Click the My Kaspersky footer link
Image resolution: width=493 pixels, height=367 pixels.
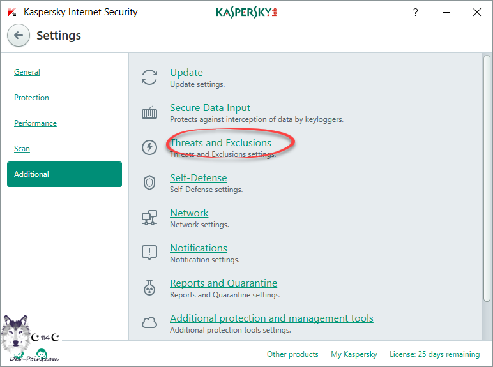[354, 354]
